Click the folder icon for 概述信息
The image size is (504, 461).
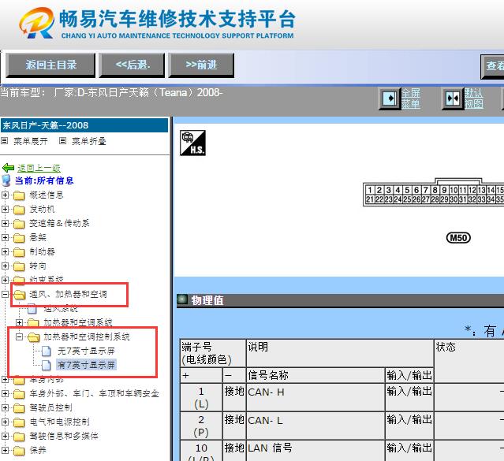tap(19, 195)
